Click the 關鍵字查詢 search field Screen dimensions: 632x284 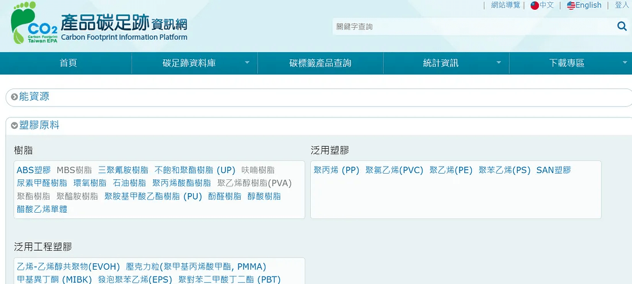473,26
